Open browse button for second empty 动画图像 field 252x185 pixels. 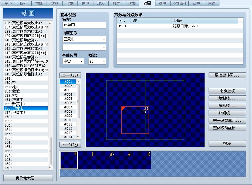click(104, 48)
